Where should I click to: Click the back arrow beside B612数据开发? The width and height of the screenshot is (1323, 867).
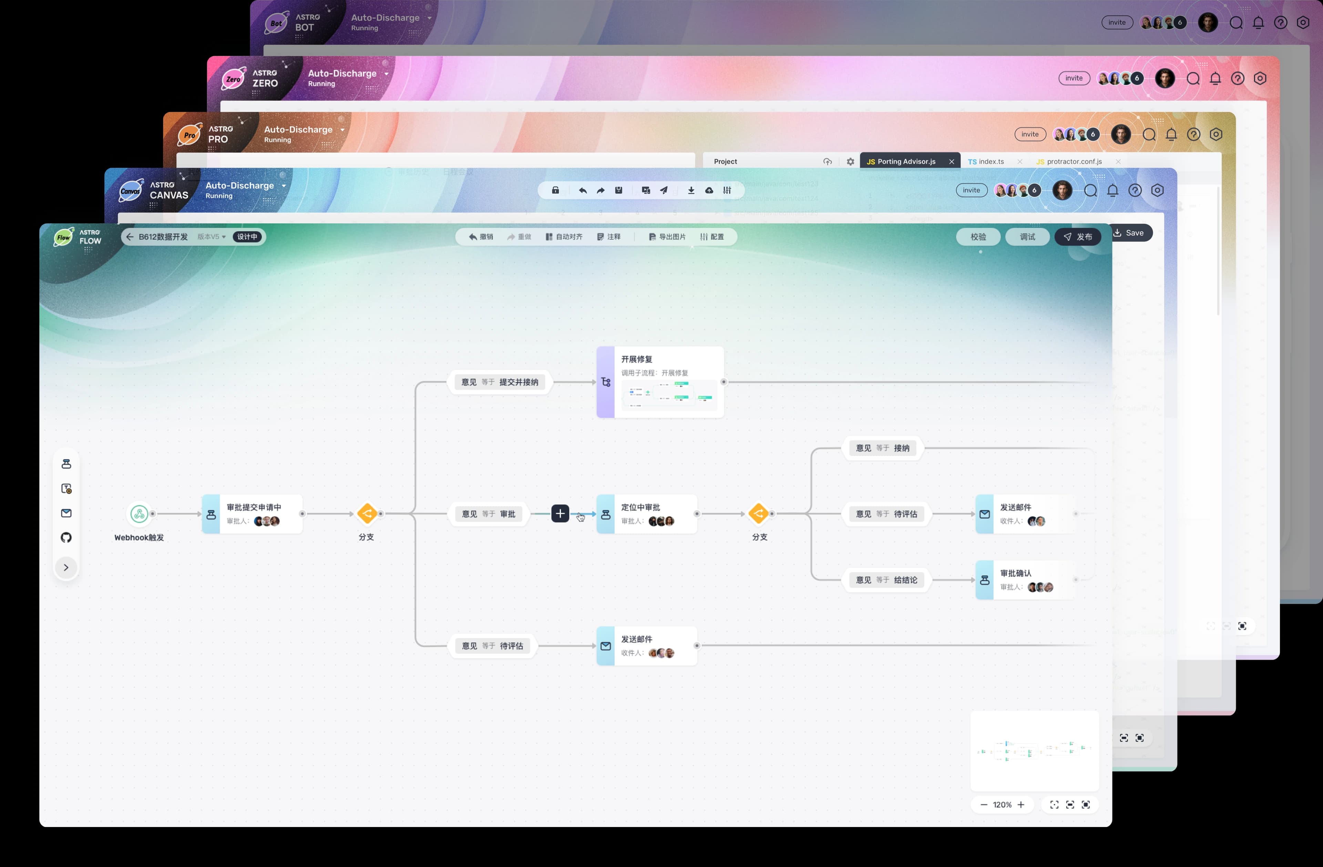tap(130, 237)
